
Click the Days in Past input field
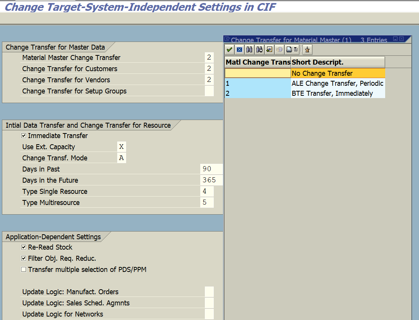pos(211,169)
